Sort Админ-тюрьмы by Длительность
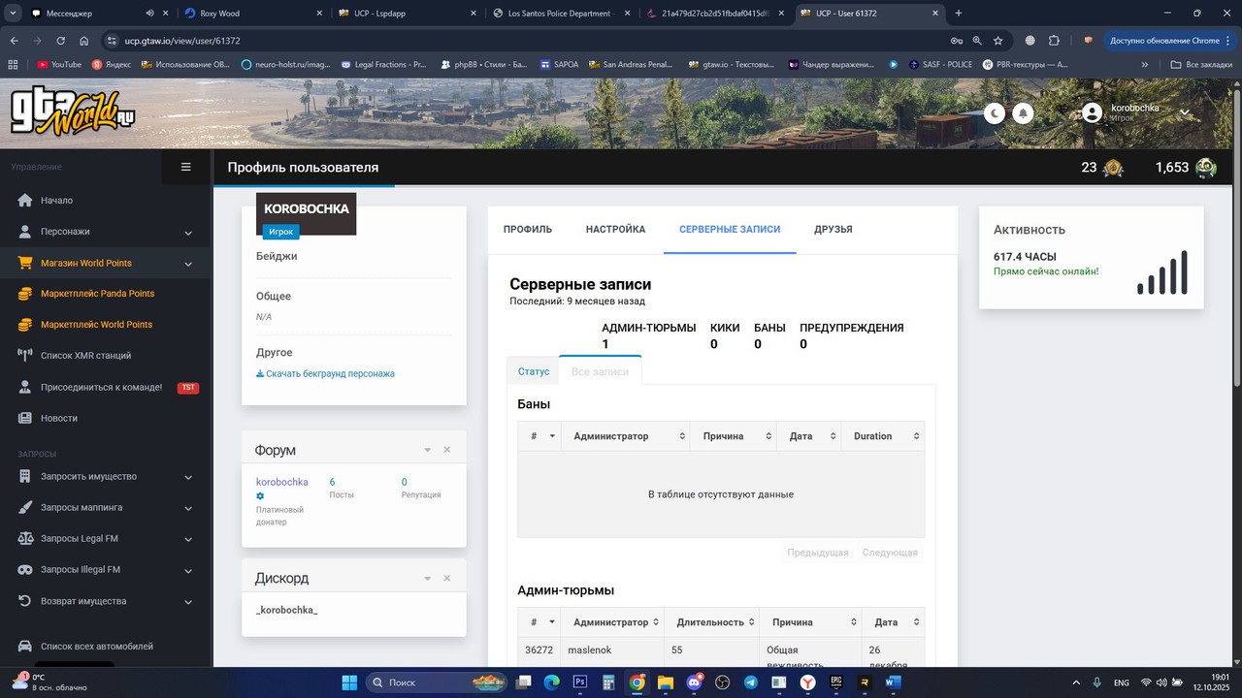 point(711,622)
